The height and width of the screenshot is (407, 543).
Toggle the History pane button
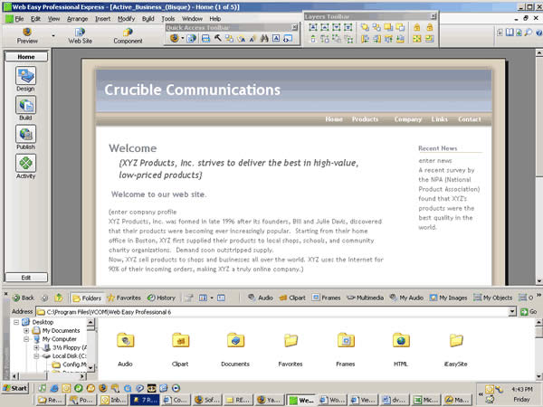161,298
